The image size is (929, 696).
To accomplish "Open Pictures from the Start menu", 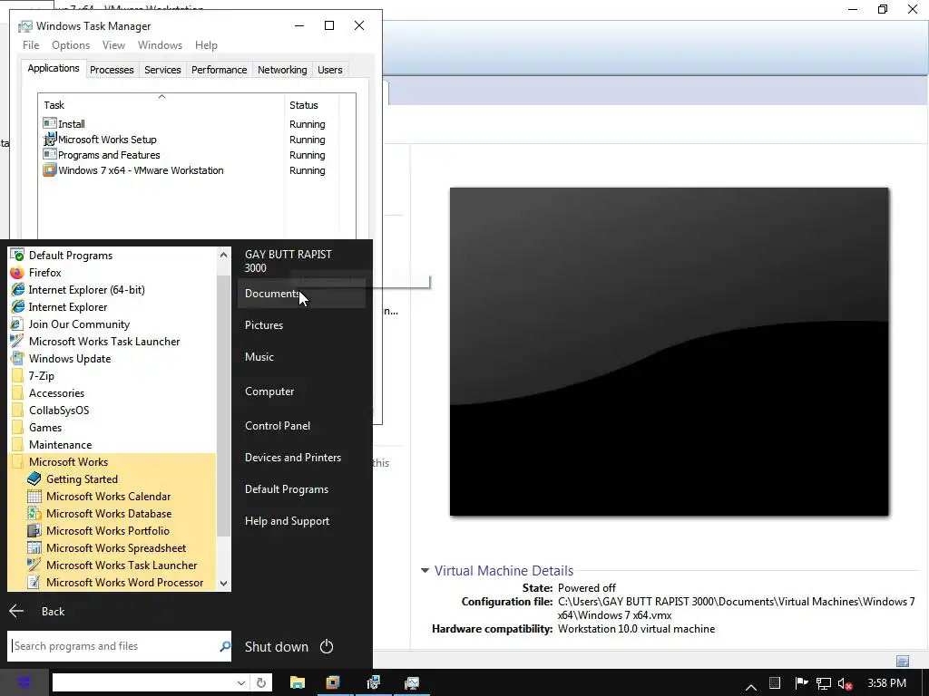I will (264, 325).
